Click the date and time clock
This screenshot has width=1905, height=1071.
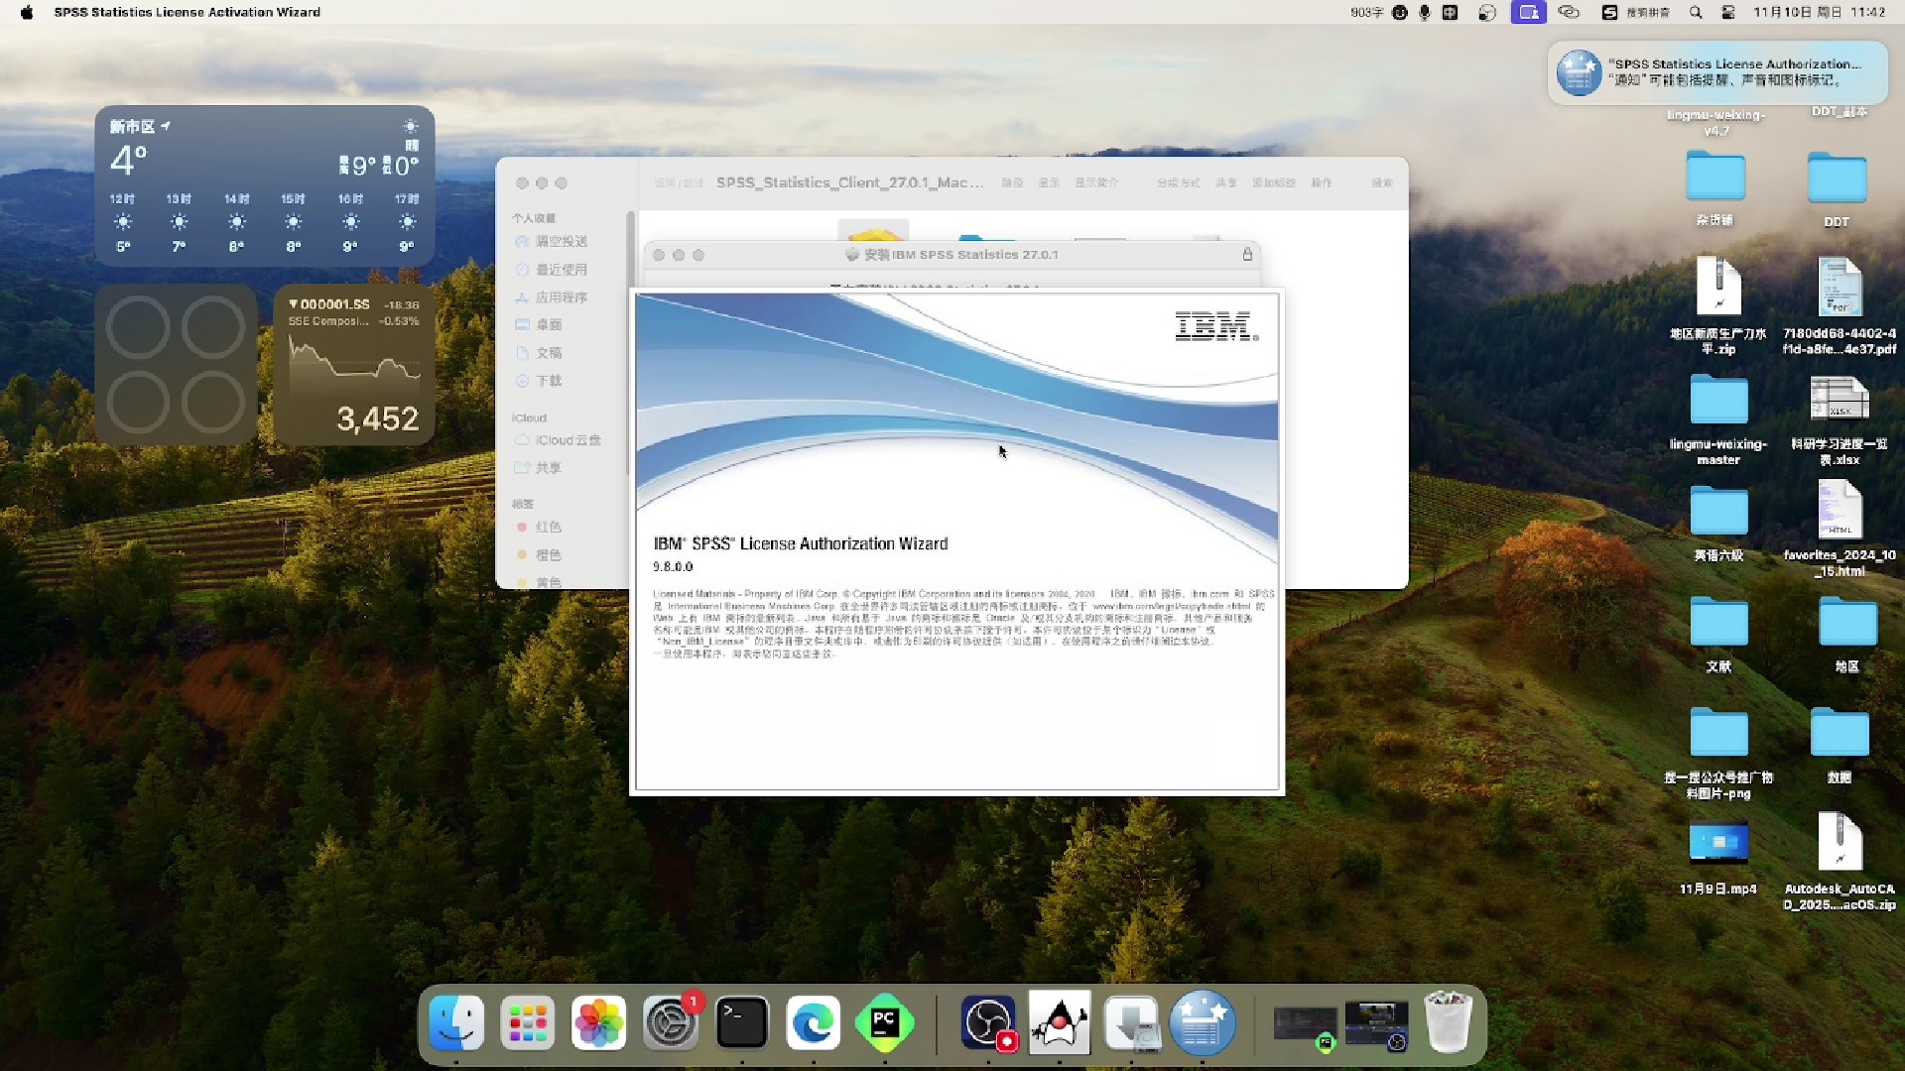click(x=1819, y=12)
